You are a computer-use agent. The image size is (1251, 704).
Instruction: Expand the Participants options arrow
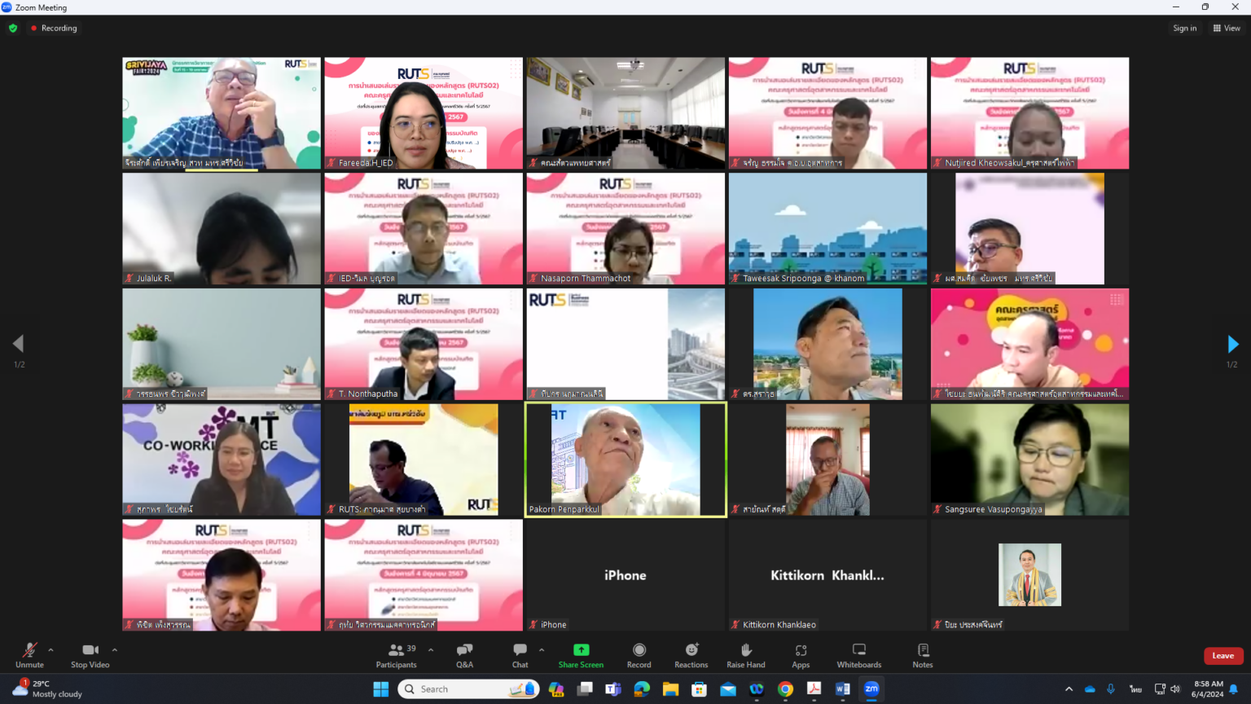(430, 650)
